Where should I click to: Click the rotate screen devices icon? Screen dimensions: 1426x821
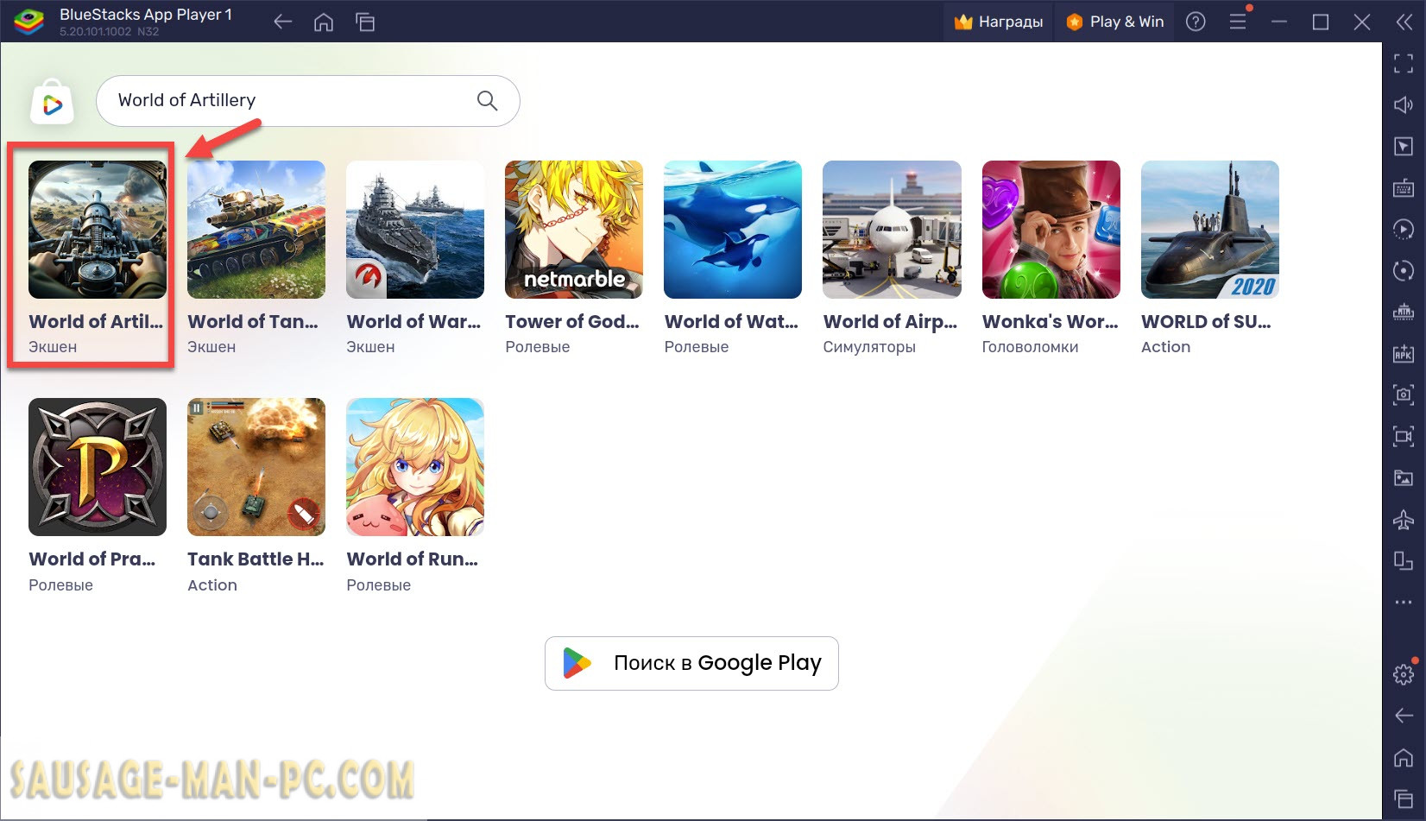pyautogui.click(x=1404, y=560)
